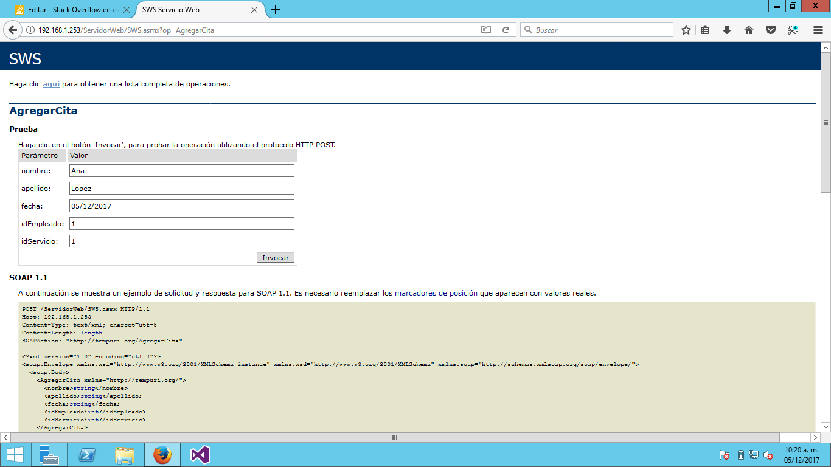Toggle reader view icon in address bar
Image resolution: width=831 pixels, height=467 pixels.
pos(486,30)
